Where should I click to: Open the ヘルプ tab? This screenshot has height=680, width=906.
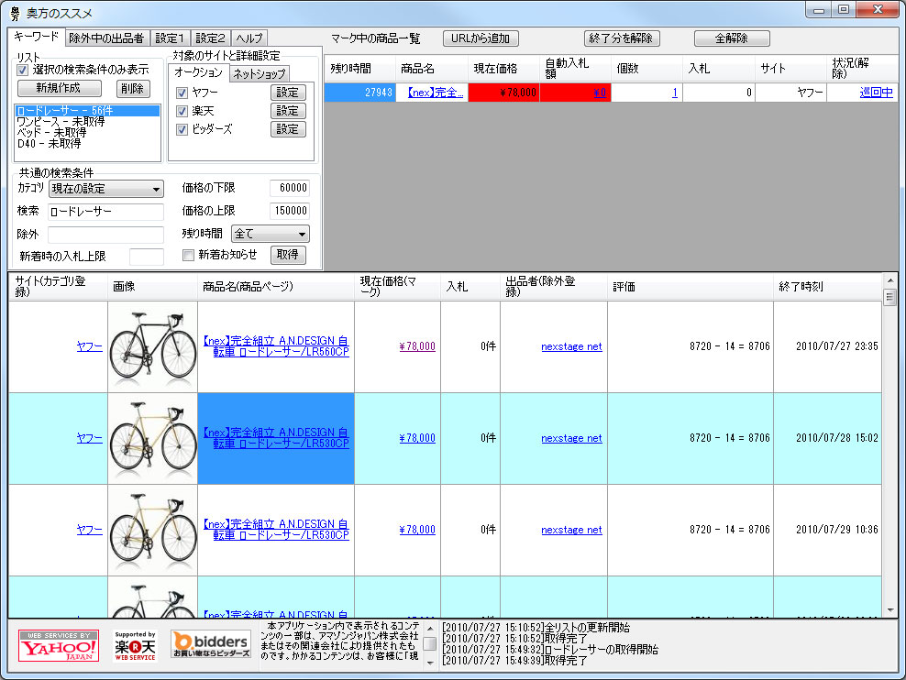[x=251, y=38]
